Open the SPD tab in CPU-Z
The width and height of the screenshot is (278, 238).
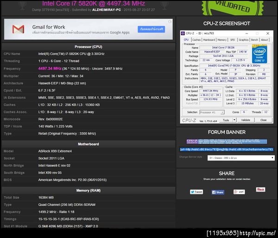[233, 40]
